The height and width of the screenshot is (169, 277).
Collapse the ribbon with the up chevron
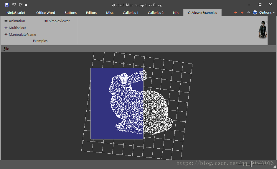248,12
